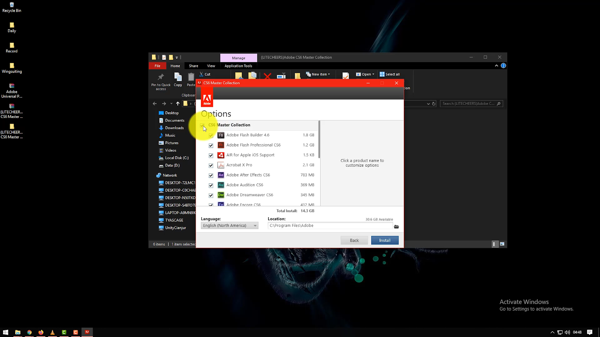This screenshot has height=337, width=600.
Task: Open the New item dropdown
Action: pos(318,74)
